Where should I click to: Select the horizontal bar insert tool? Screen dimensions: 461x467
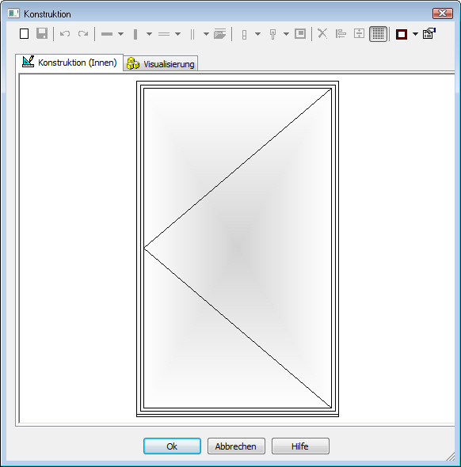[x=107, y=34]
